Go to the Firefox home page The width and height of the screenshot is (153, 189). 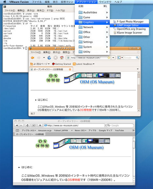[x=62, y=58]
